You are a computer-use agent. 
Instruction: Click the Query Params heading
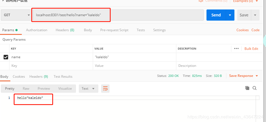[14, 40]
